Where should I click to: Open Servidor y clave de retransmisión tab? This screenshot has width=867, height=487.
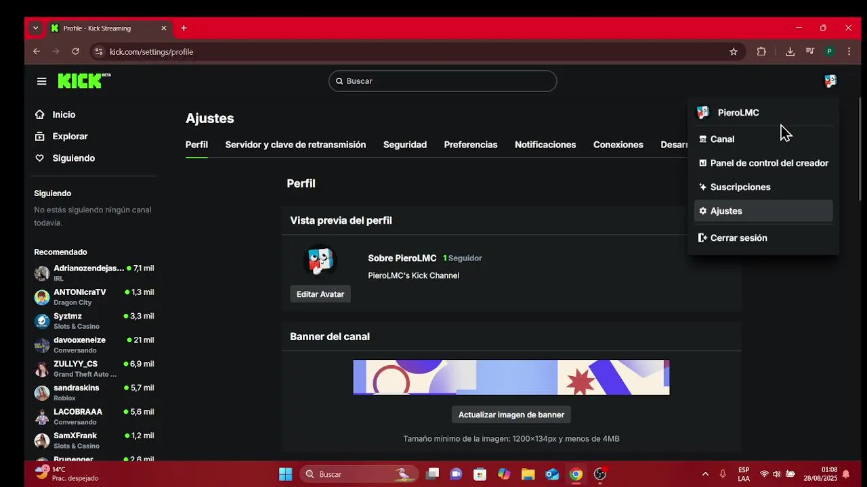coord(295,145)
